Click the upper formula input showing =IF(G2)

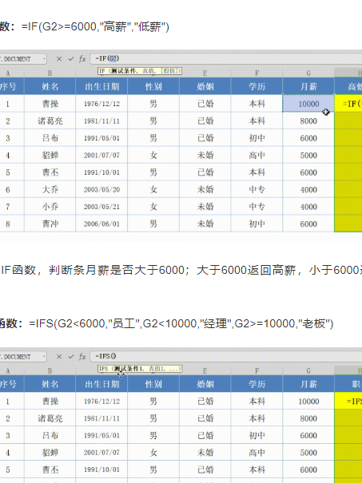225,58
